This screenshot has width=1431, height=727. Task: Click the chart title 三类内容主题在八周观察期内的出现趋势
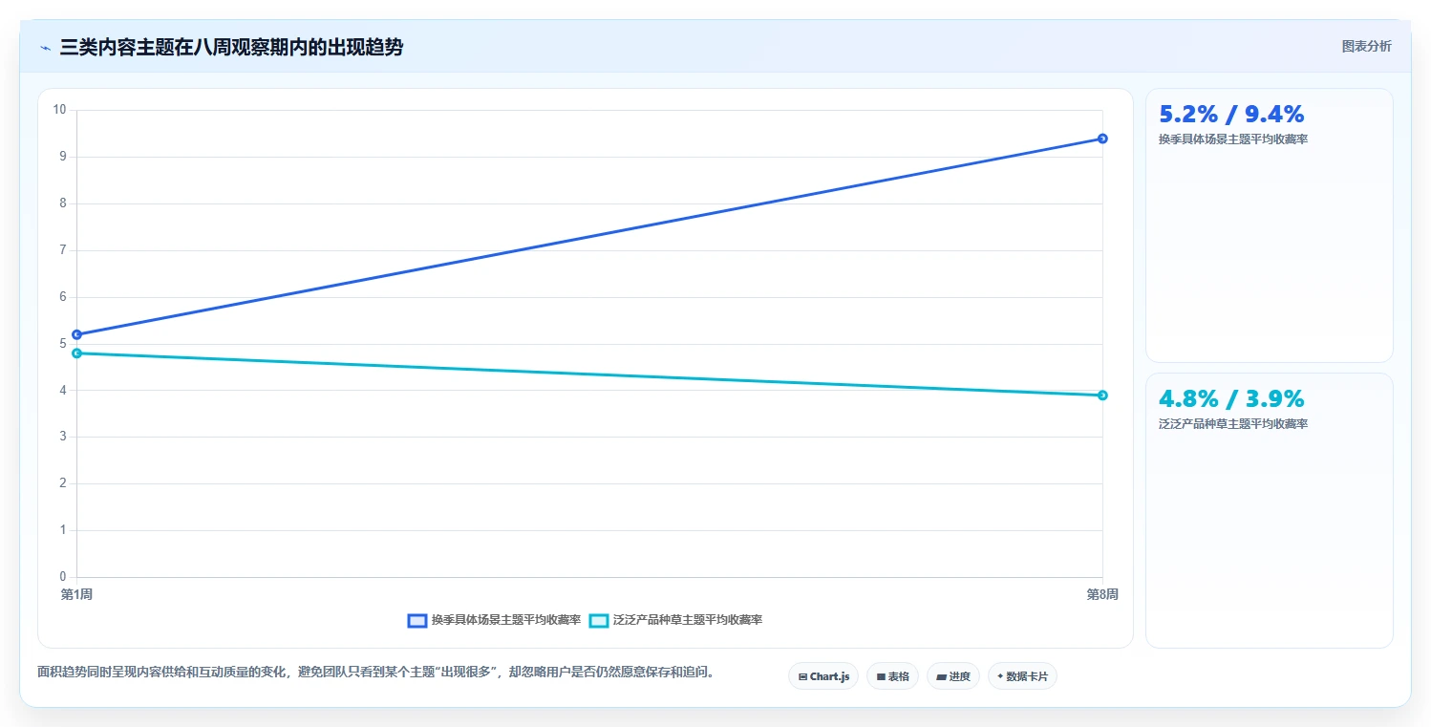click(231, 47)
